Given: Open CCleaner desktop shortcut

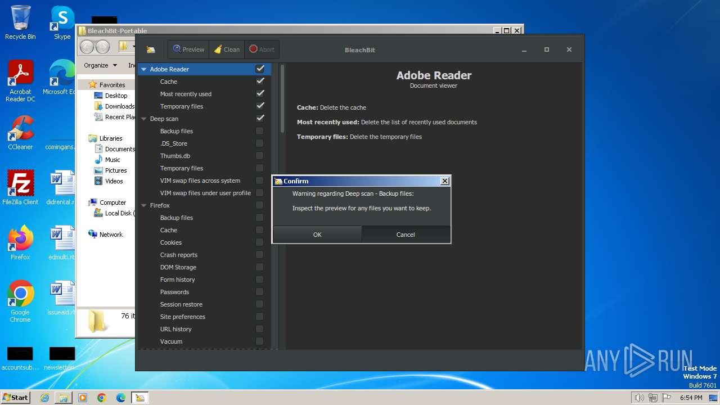Looking at the screenshot, I should point(20,133).
